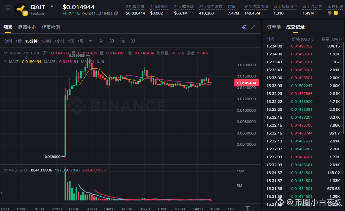Click the first gold token tag badge icon
Viewport: 345px width, 211px height.
[x=329, y=13]
